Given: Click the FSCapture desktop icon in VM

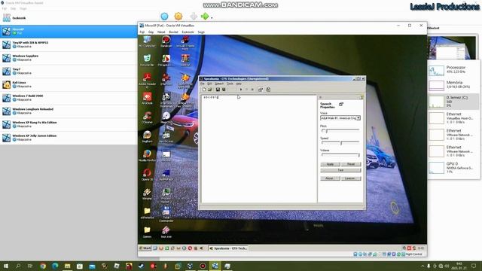Looking at the screenshot, I should [x=166, y=60].
